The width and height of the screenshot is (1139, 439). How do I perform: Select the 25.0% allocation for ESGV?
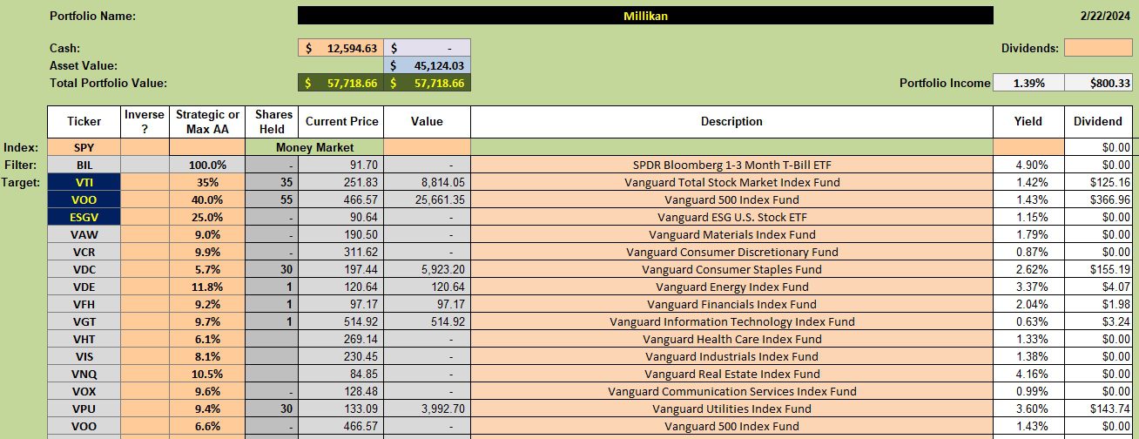[x=207, y=217]
